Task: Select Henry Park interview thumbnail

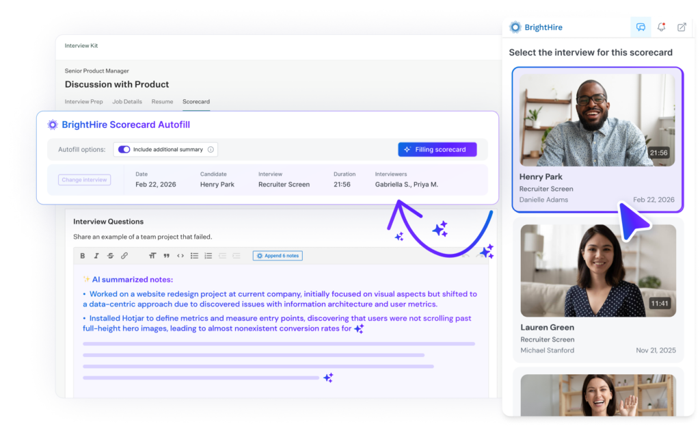Action: click(x=597, y=120)
